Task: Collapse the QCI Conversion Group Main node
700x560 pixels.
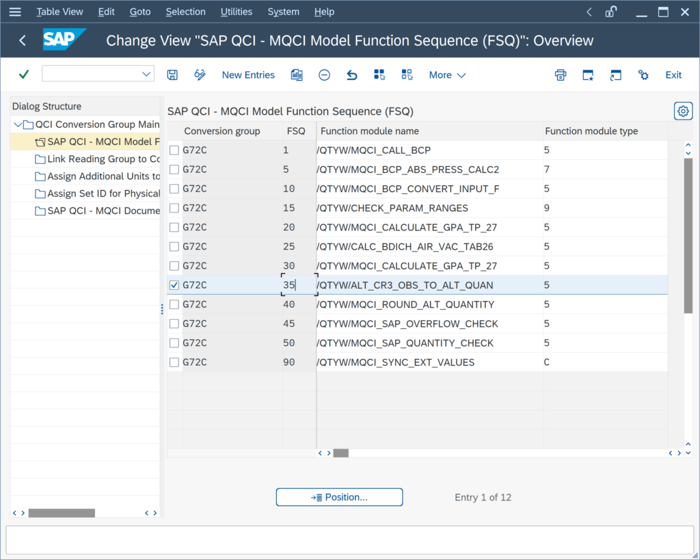Action: click(x=18, y=124)
